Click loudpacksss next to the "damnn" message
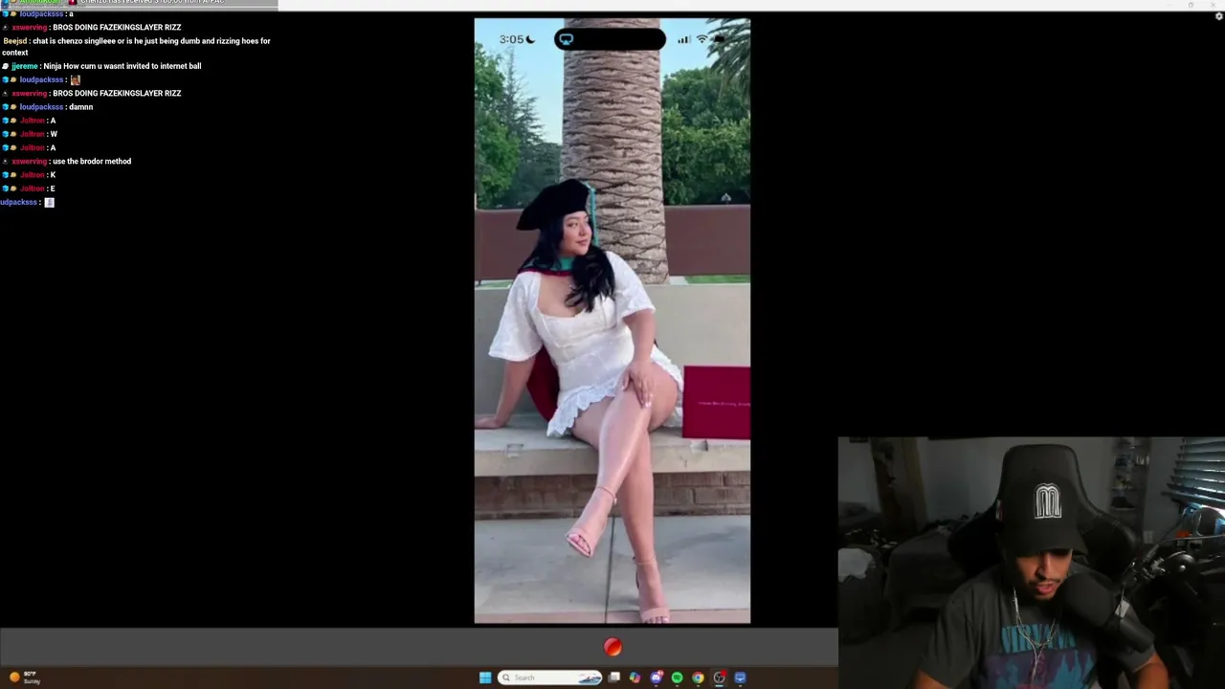This screenshot has height=689, width=1225. (x=42, y=107)
